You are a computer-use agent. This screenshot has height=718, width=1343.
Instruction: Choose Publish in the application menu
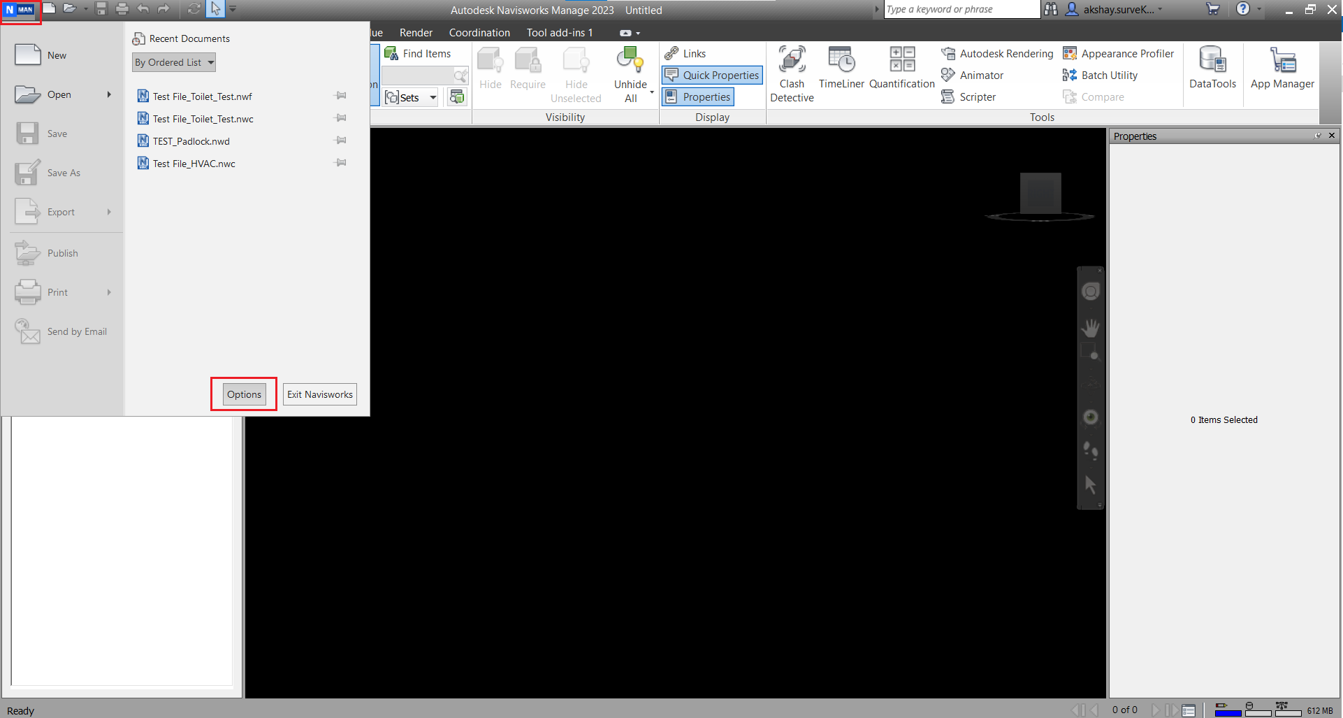point(62,253)
